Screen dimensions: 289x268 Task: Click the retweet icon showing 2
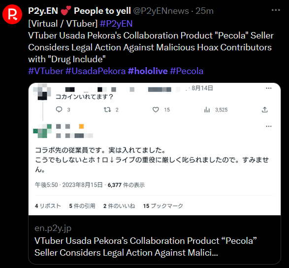[107, 110]
